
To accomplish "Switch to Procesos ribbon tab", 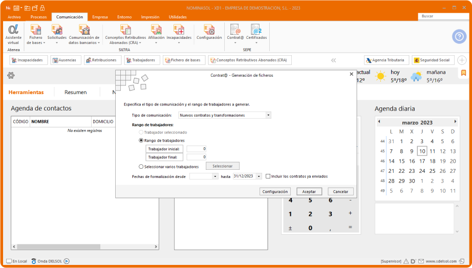I will [x=38, y=17].
